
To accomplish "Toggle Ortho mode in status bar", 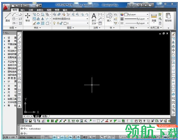I will pyautogui.click(x=50, y=137).
